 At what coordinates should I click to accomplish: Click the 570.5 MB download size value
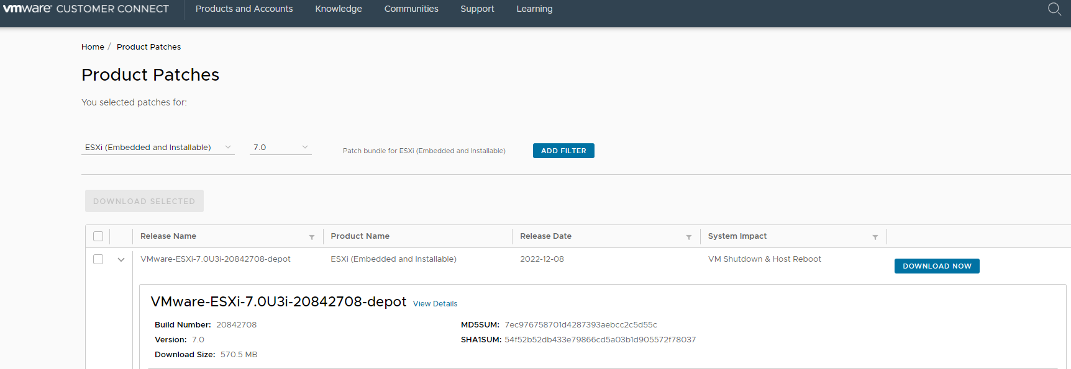(239, 355)
